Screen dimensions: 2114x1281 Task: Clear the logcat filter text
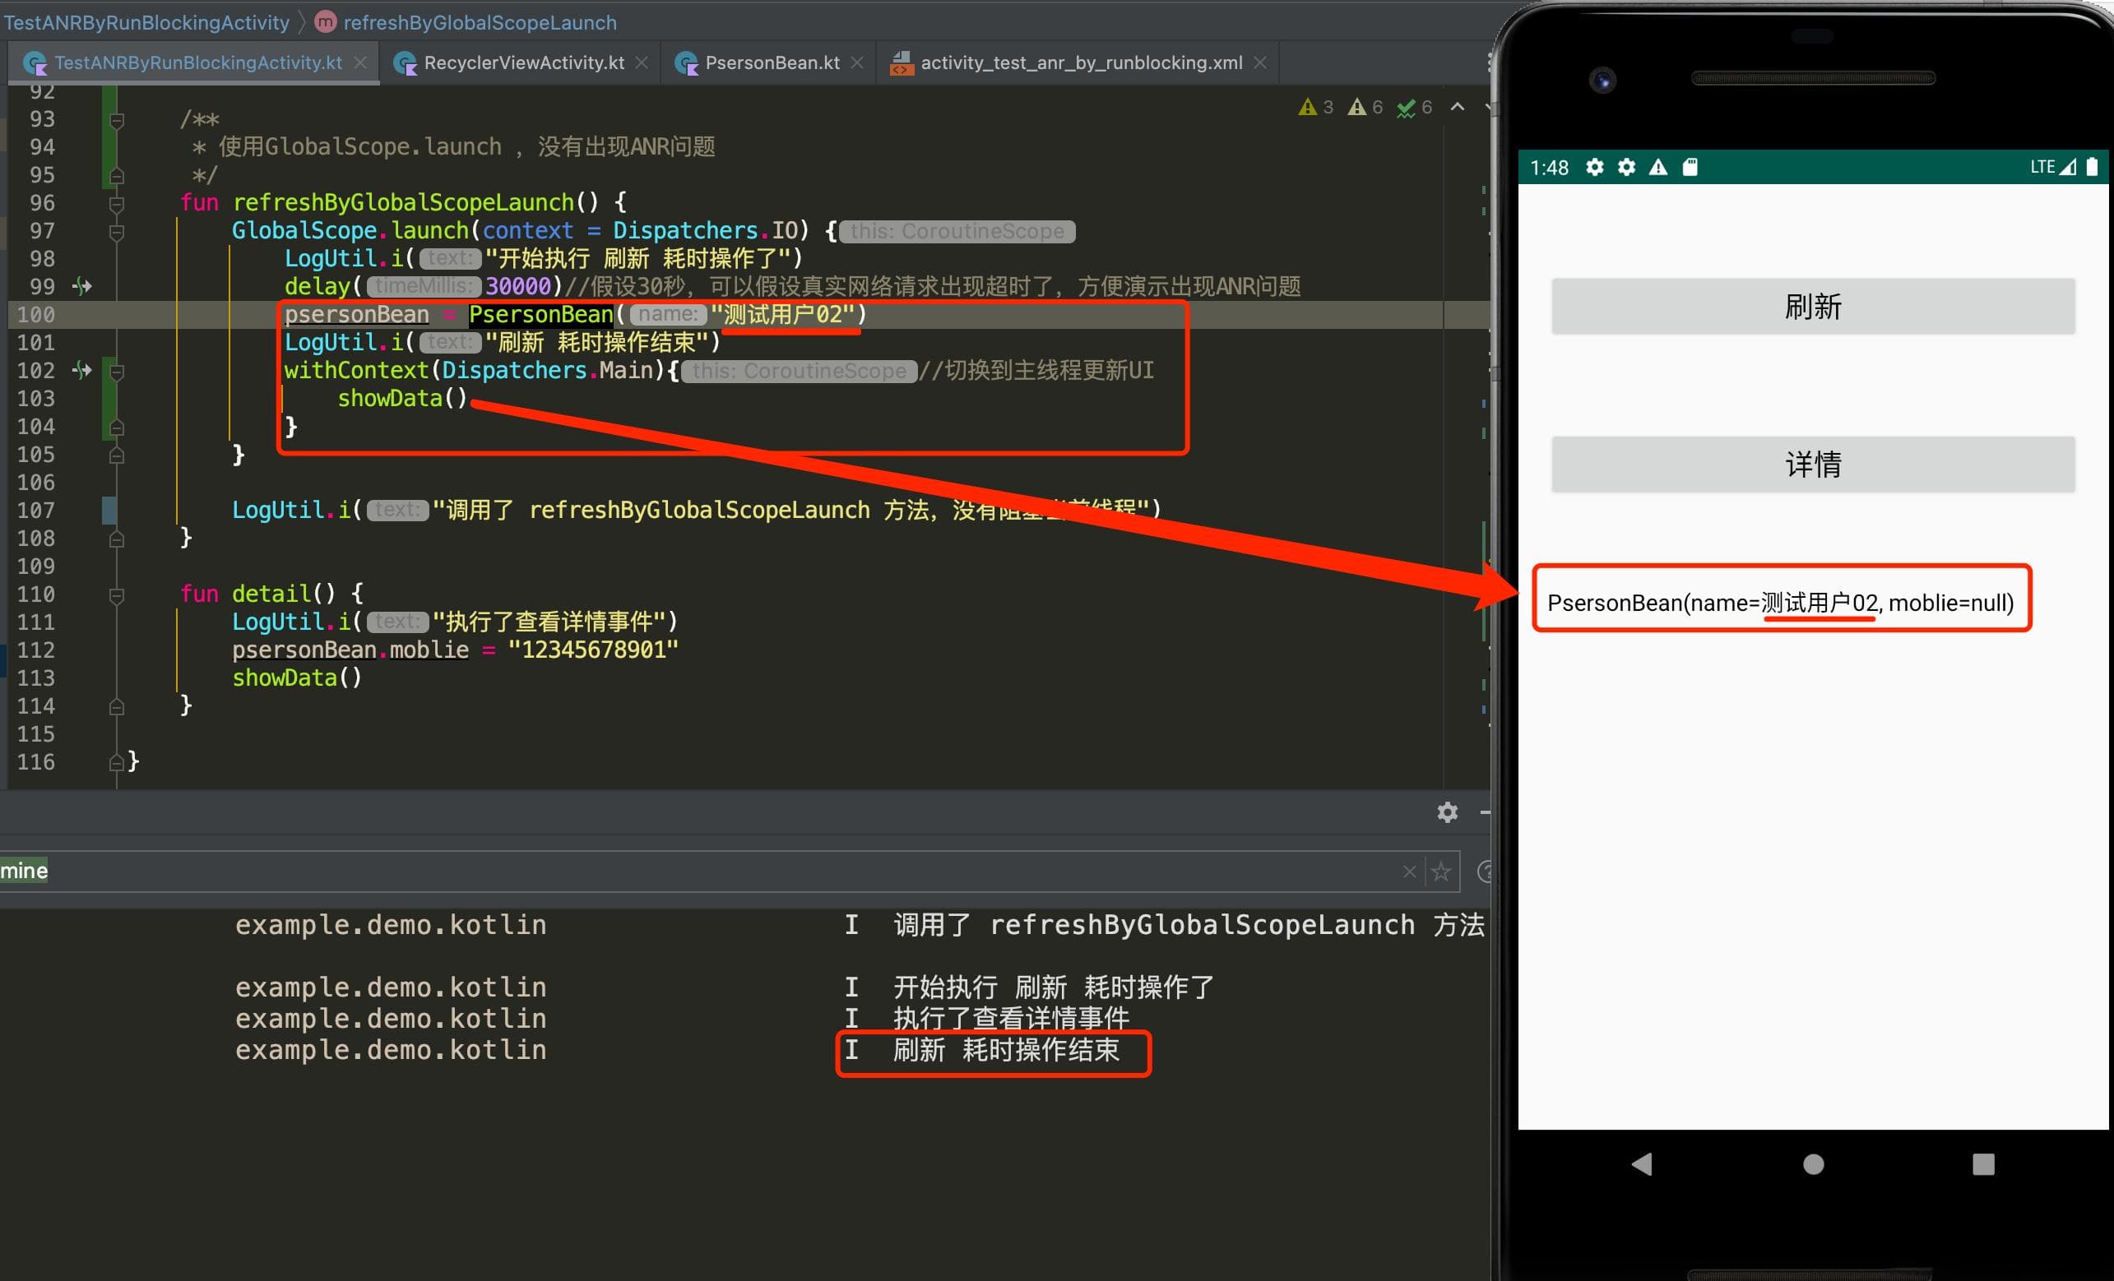1409,872
